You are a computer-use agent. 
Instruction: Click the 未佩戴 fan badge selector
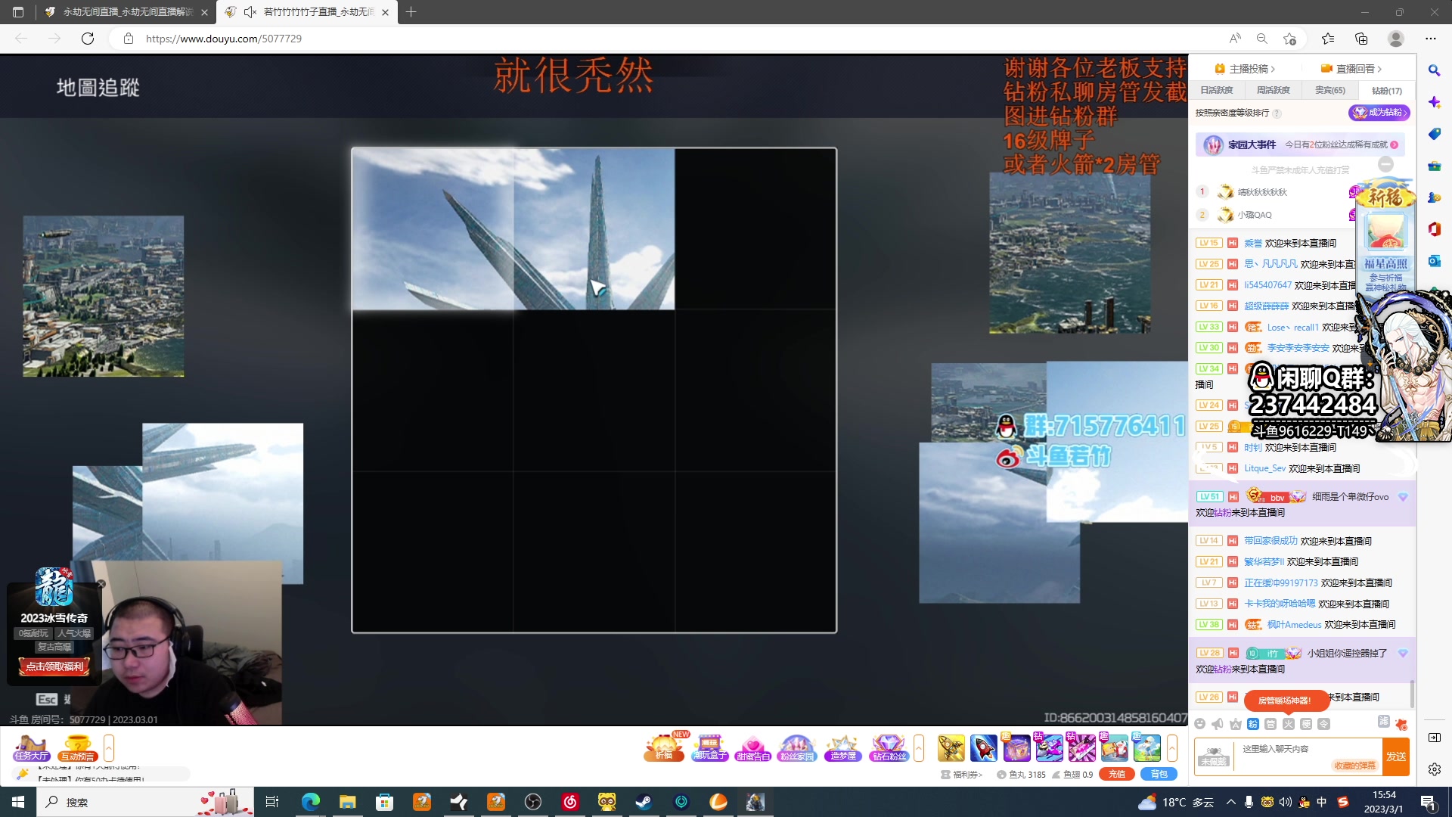(1214, 757)
